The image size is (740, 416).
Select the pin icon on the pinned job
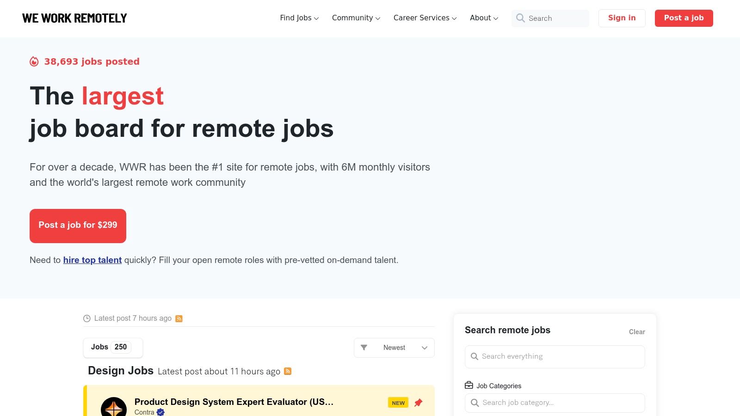pos(418,403)
